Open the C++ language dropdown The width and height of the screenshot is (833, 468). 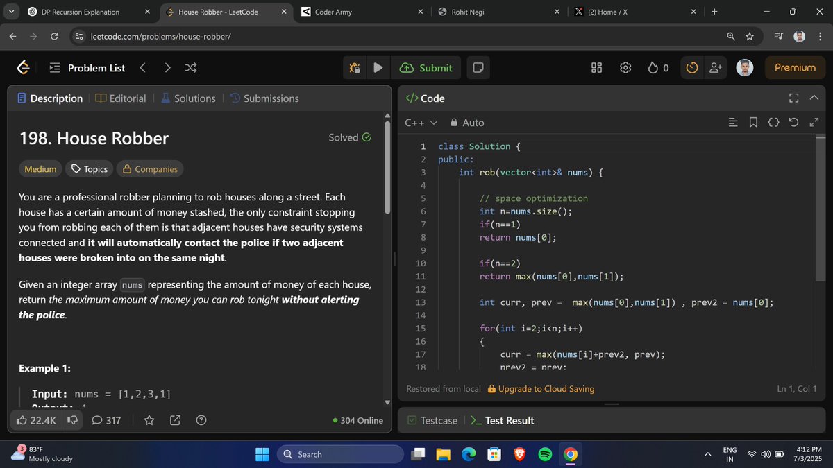tap(421, 123)
